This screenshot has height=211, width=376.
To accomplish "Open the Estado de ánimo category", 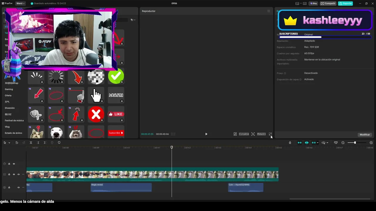I will pyautogui.click(x=14, y=133).
